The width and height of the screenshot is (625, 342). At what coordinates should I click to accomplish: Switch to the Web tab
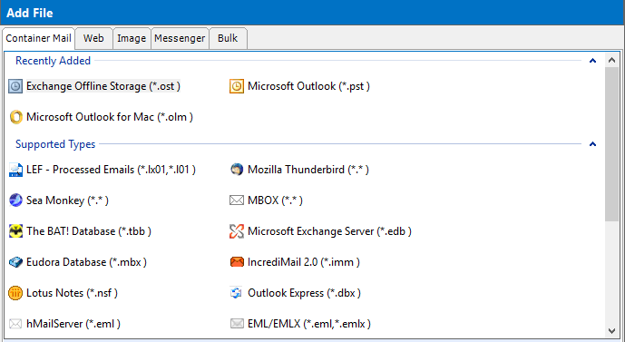[93, 38]
